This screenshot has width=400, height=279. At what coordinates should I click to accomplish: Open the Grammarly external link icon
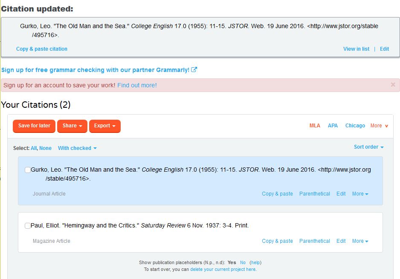click(x=194, y=70)
